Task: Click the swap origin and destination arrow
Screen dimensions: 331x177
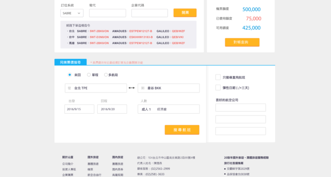Action: point(132,88)
